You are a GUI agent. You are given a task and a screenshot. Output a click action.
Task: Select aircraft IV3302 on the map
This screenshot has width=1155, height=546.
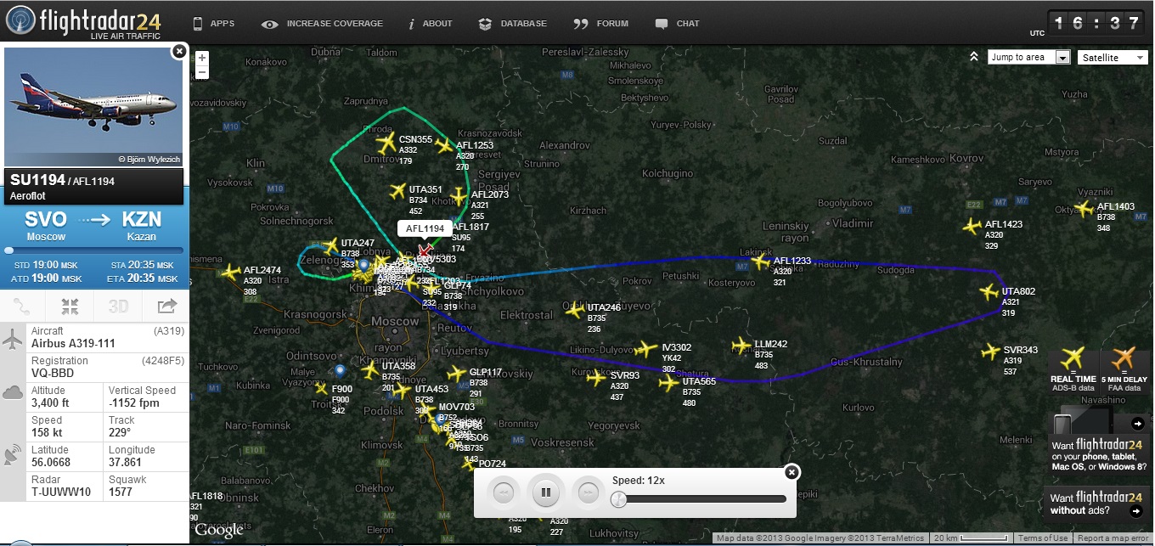[646, 348]
